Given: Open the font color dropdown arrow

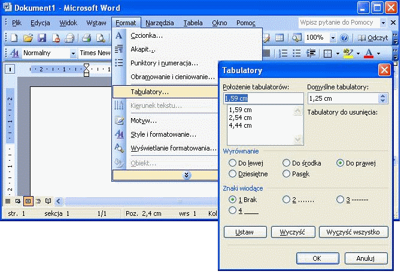Looking at the screenshot, I should pyautogui.click(x=378, y=54).
